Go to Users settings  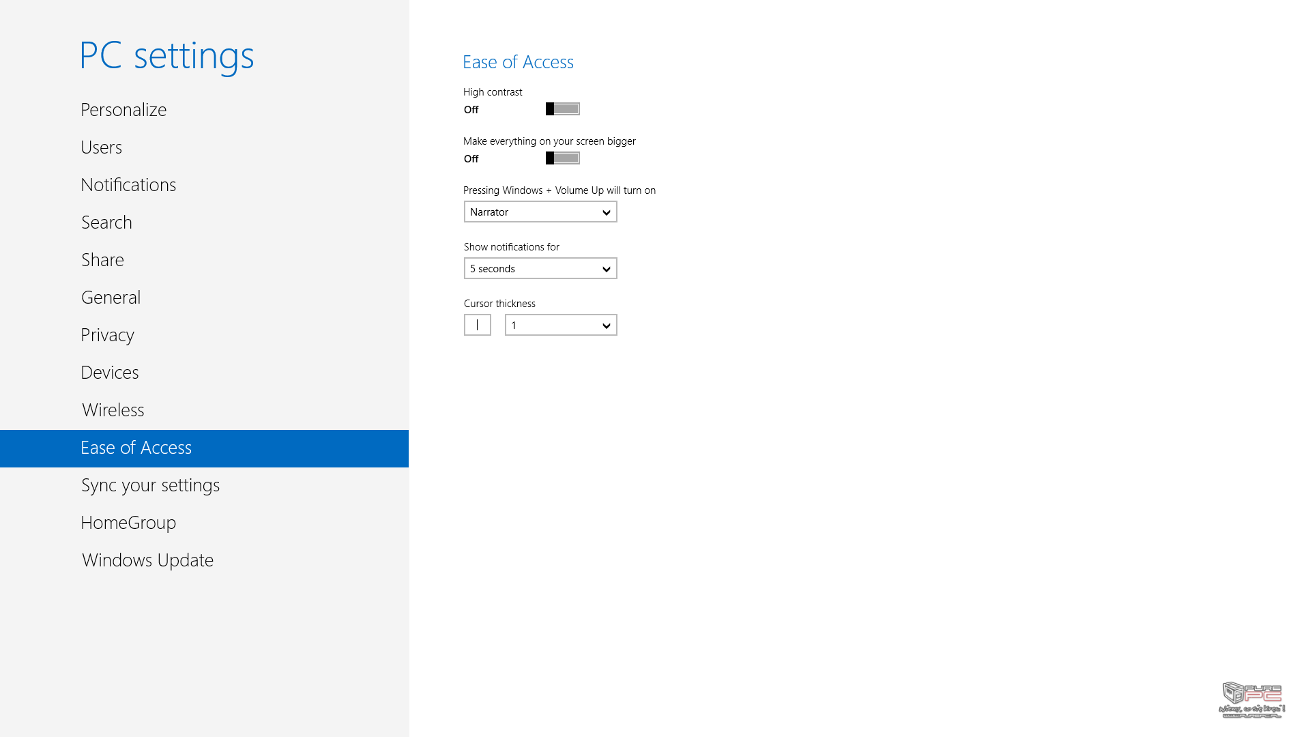click(101, 147)
